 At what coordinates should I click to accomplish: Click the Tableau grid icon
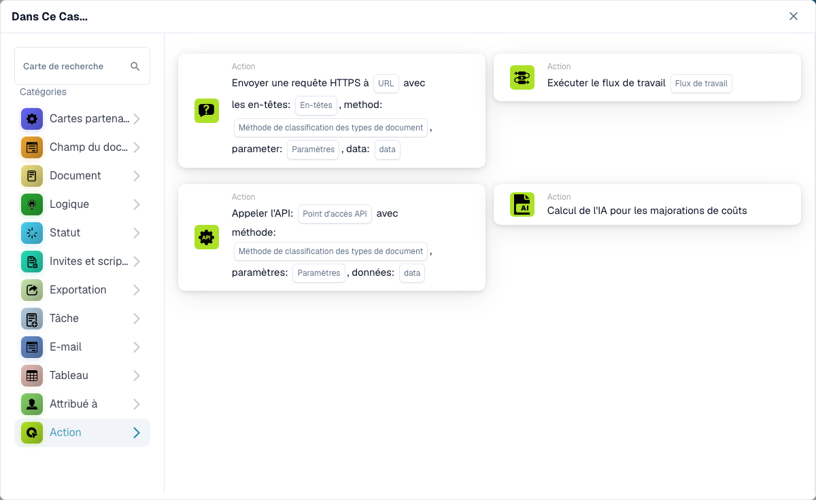click(32, 376)
